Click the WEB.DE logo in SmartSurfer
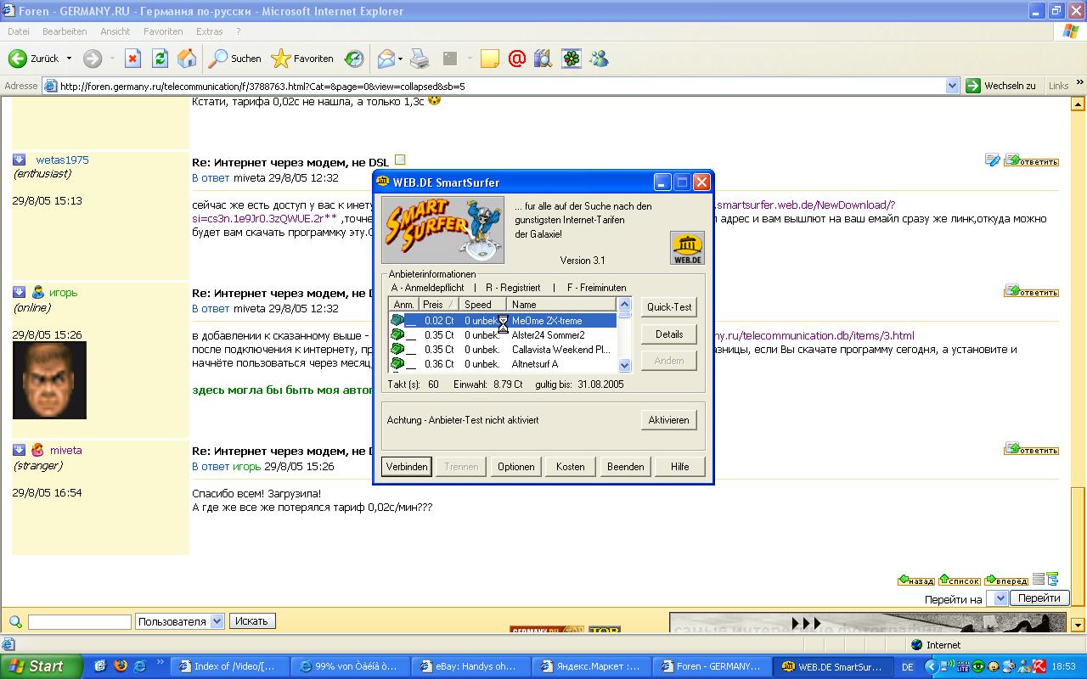Image resolution: width=1087 pixels, height=679 pixels. point(686,248)
